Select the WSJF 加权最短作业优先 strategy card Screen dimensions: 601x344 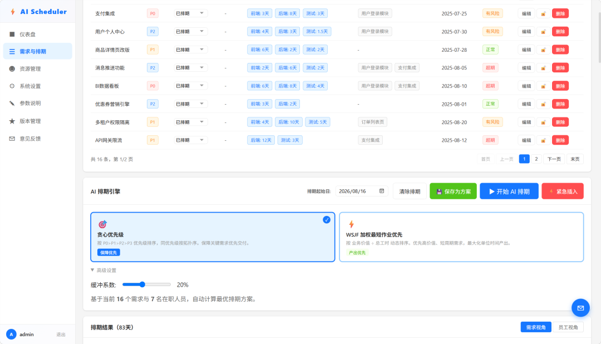[x=461, y=237]
